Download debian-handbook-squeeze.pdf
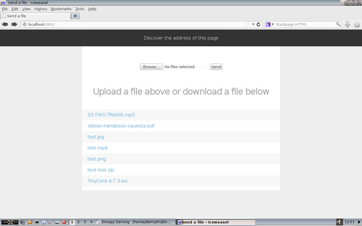This screenshot has height=226, width=362. [x=121, y=125]
